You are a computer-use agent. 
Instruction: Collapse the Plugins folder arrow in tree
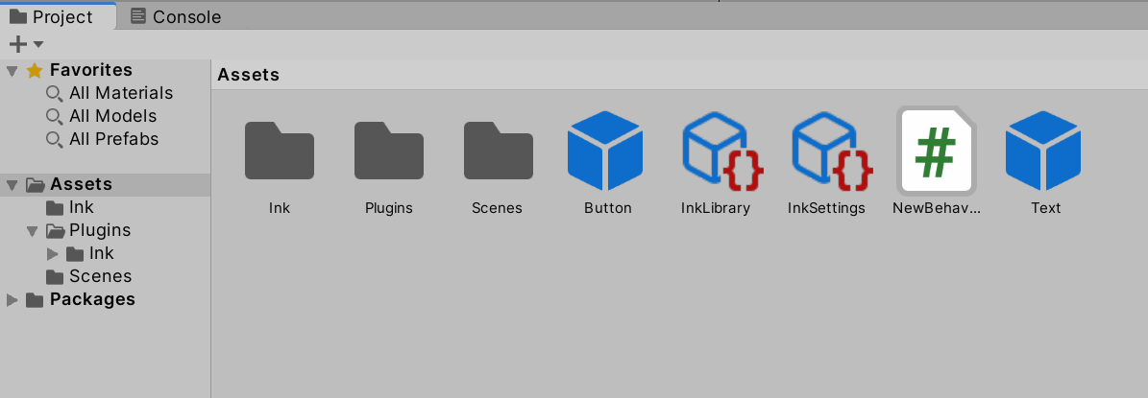(x=33, y=231)
